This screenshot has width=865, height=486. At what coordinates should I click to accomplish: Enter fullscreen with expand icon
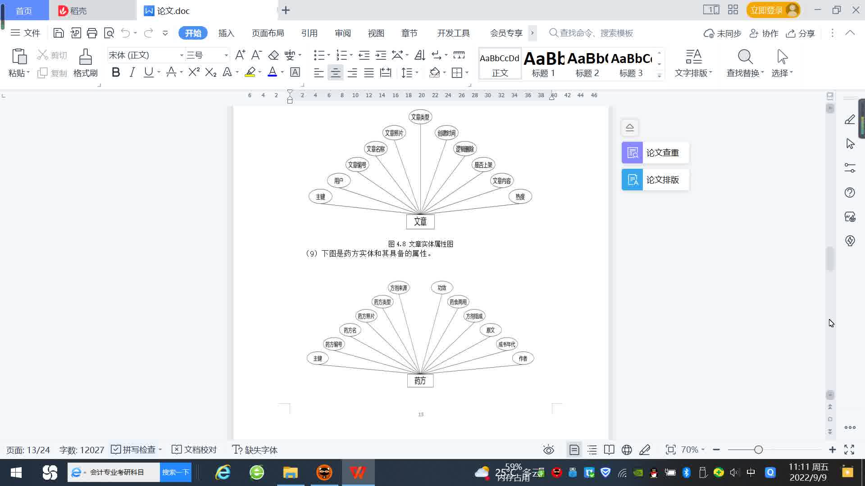point(849,450)
